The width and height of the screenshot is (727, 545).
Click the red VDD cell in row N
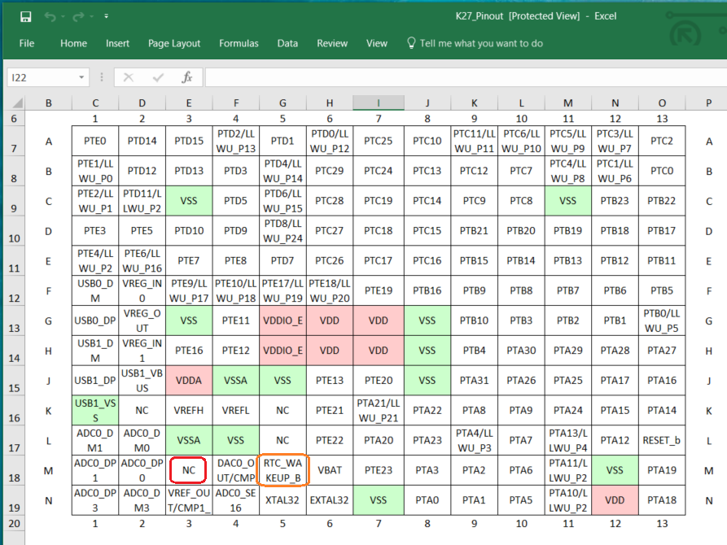coord(615,500)
